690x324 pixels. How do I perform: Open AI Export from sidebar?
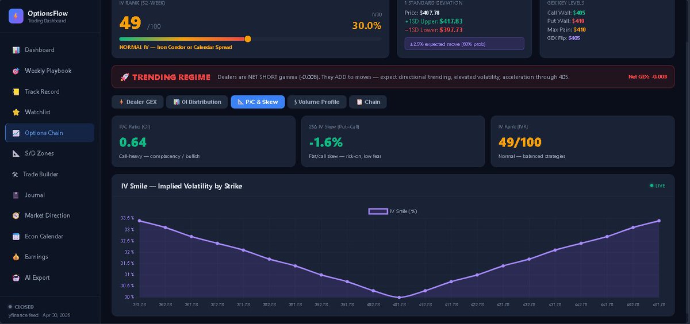pyautogui.click(x=49, y=277)
